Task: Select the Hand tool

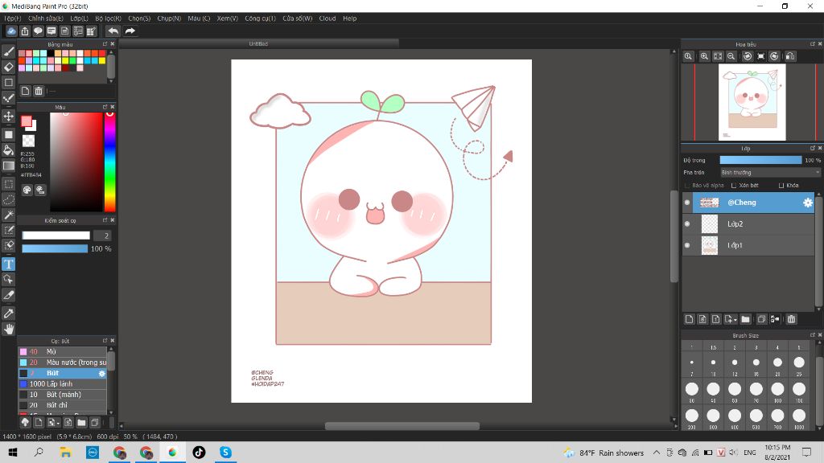Action: (8, 329)
